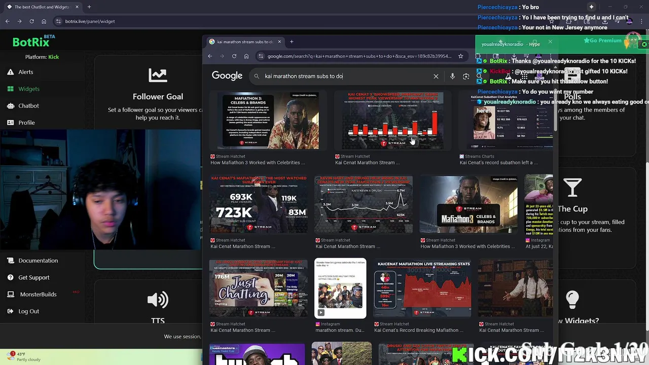
Task: Open new tab in BotRix browser window
Action: pyautogui.click(x=89, y=7)
